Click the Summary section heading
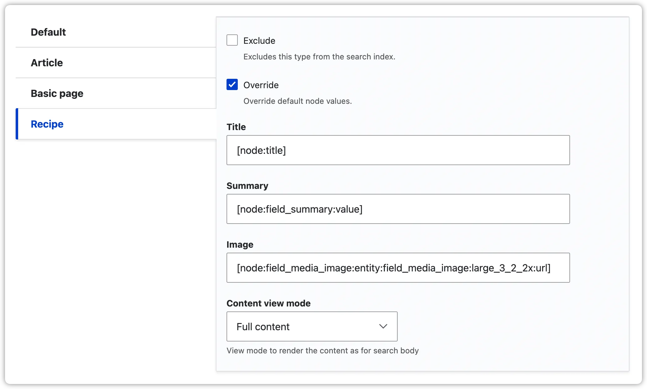The height and width of the screenshot is (389, 647). point(247,185)
